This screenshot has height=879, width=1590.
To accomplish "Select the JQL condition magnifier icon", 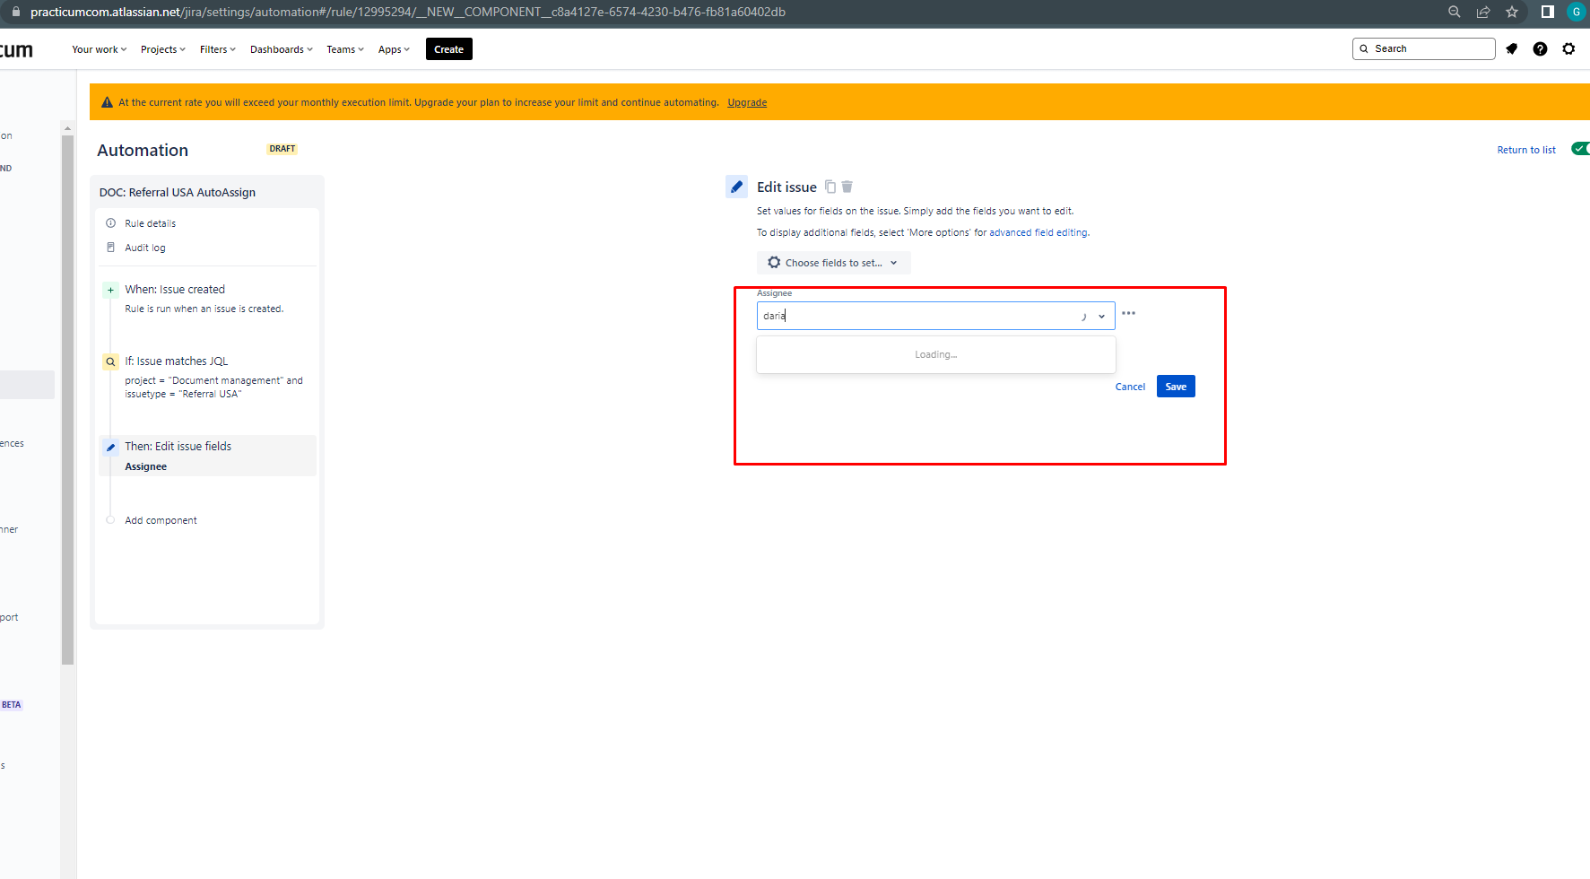I will (110, 361).
